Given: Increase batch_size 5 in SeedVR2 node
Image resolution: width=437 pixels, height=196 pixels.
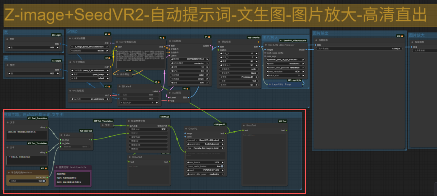Looking at the screenshot, I should pos(303,75).
